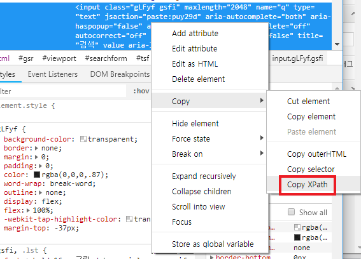Expand the outline shorthand triangle
The image size is (361, 259).
pyautogui.click(x=41, y=192)
